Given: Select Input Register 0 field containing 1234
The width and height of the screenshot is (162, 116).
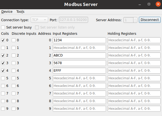Looking at the screenshot, I should (79, 40).
